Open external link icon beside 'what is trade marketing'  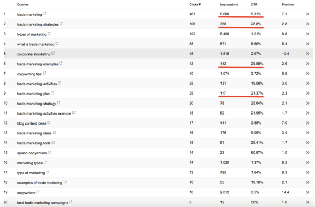[57, 44]
